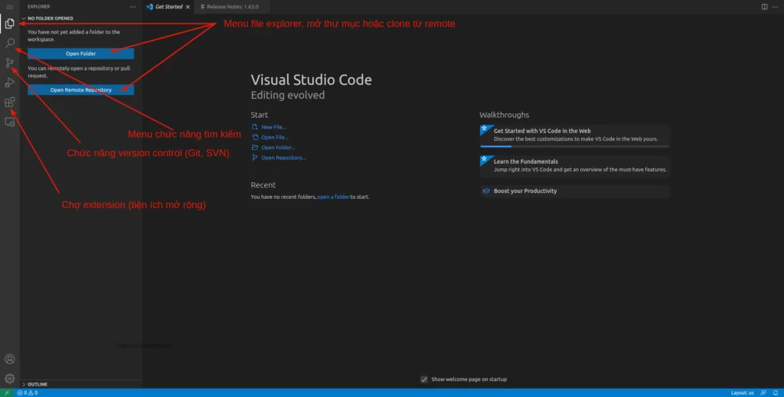Click the 'open a folder' recent link
This screenshot has height=397, width=784.
(333, 197)
